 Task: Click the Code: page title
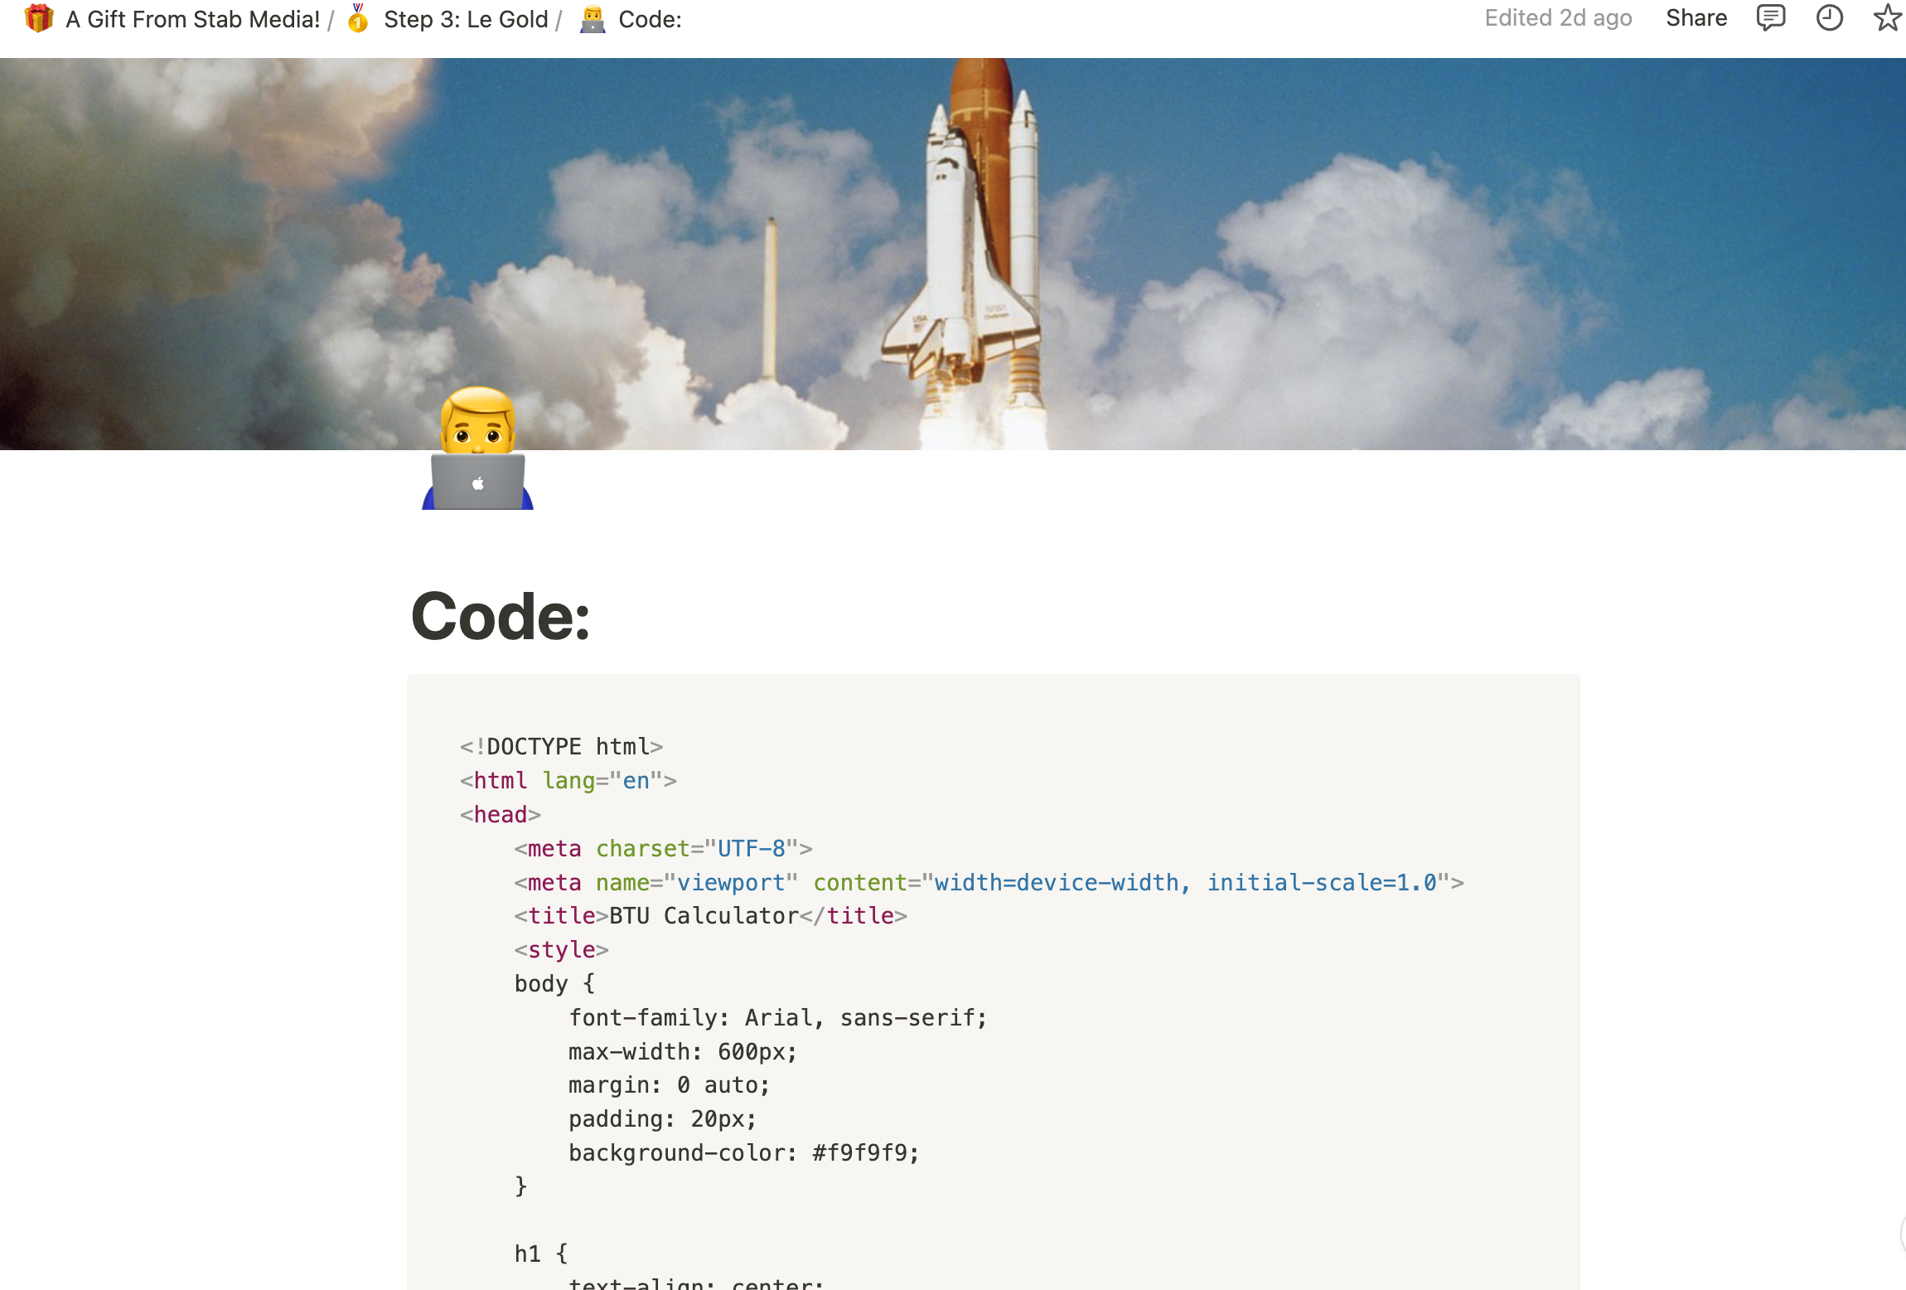501,617
